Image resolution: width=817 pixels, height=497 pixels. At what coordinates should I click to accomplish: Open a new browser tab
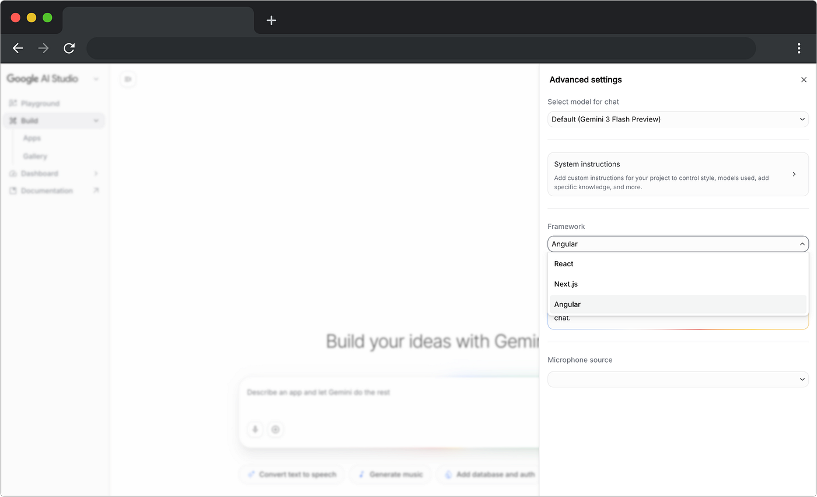[271, 20]
